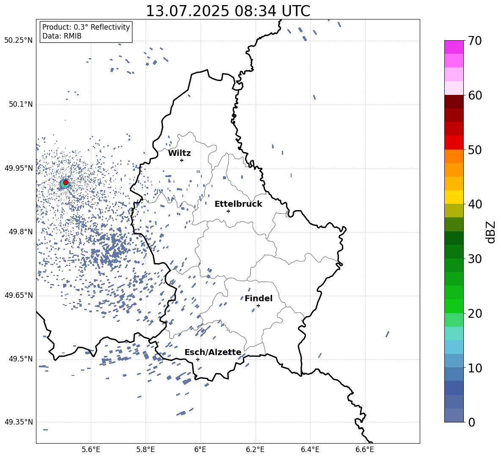Click the colorbar tick label 70
The image size is (501, 458).
tap(475, 41)
